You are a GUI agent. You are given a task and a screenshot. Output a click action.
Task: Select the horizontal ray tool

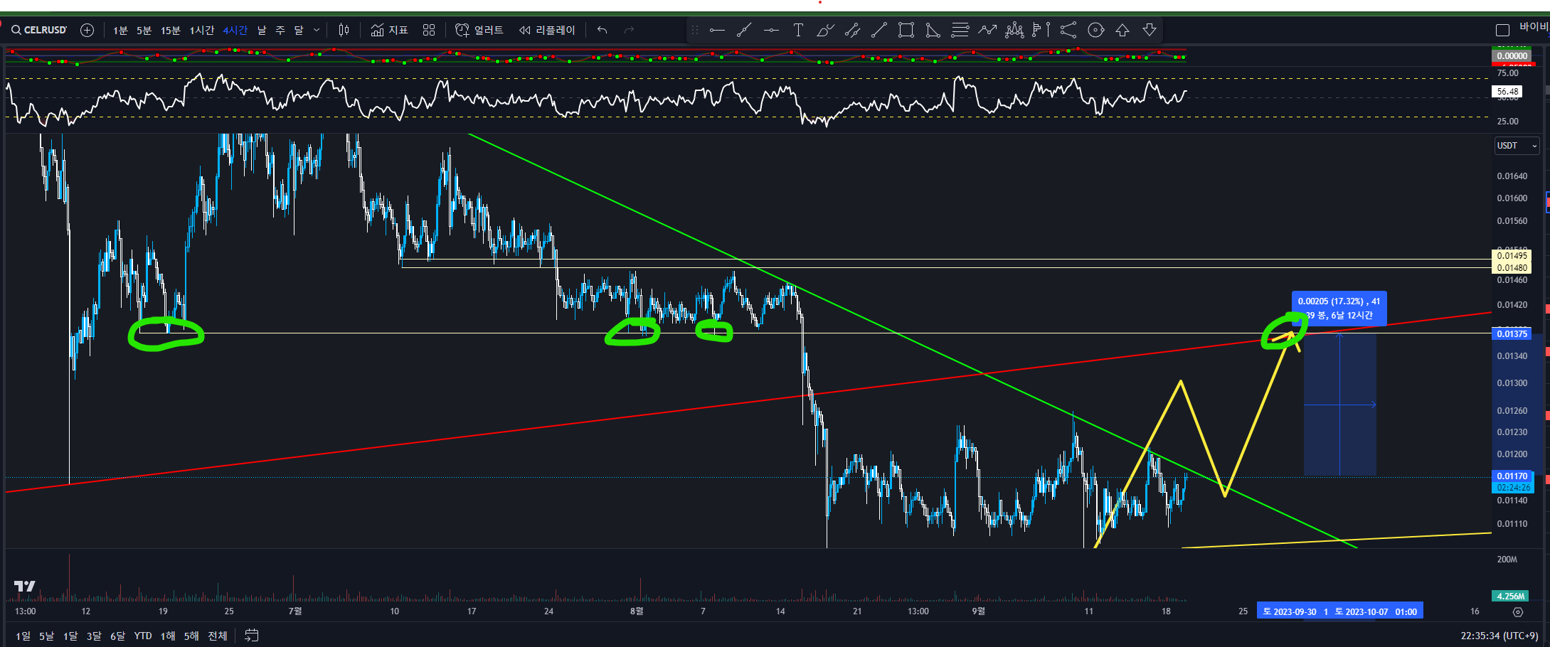click(771, 30)
